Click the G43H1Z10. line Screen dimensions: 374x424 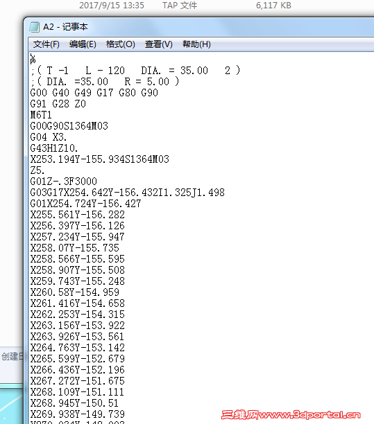pos(54,148)
